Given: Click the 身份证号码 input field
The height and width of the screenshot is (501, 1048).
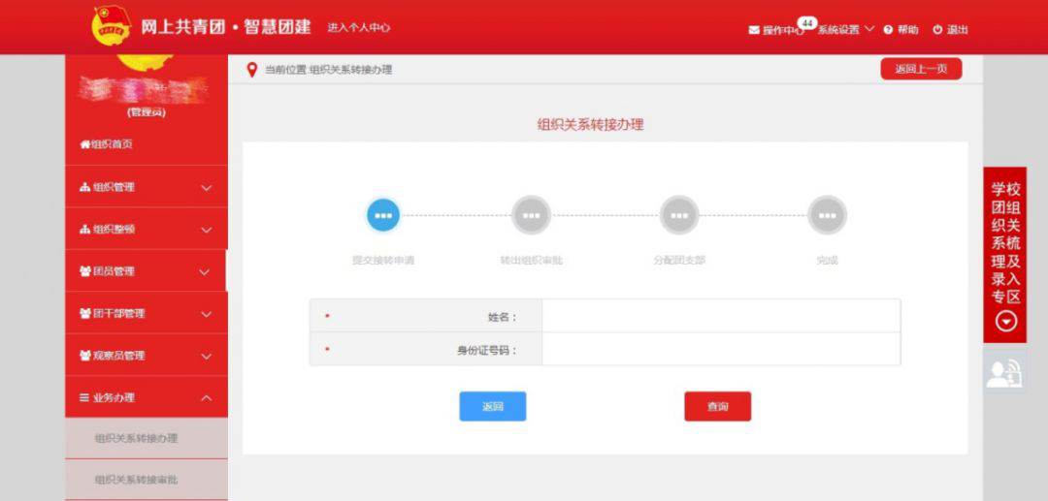Looking at the screenshot, I should pyautogui.click(x=720, y=350).
